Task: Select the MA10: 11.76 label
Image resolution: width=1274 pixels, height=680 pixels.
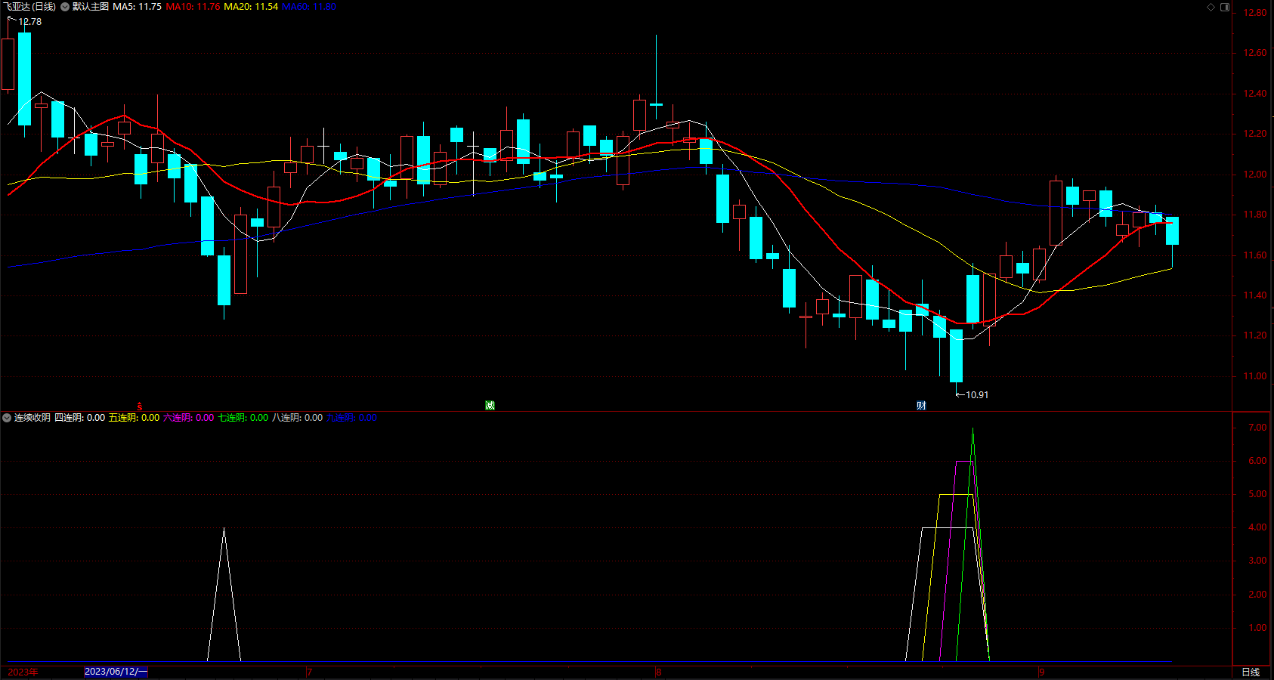Action: [193, 7]
